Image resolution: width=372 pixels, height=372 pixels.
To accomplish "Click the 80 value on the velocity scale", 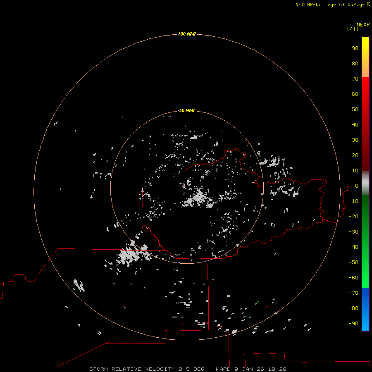I will [355, 64].
